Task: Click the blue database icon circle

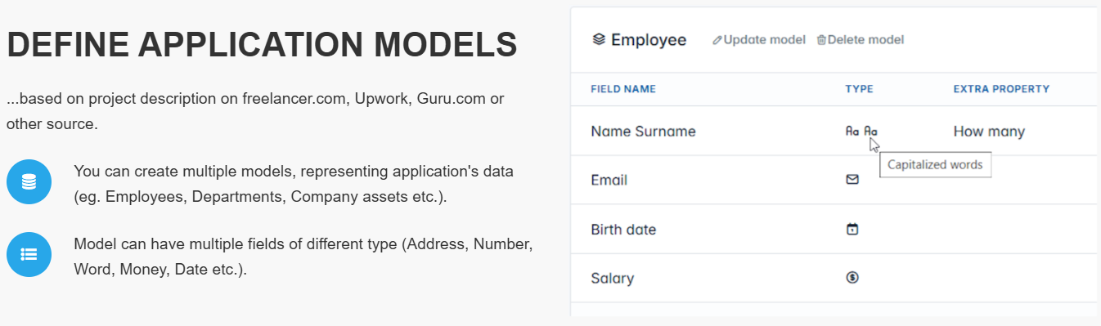Action: [x=29, y=181]
